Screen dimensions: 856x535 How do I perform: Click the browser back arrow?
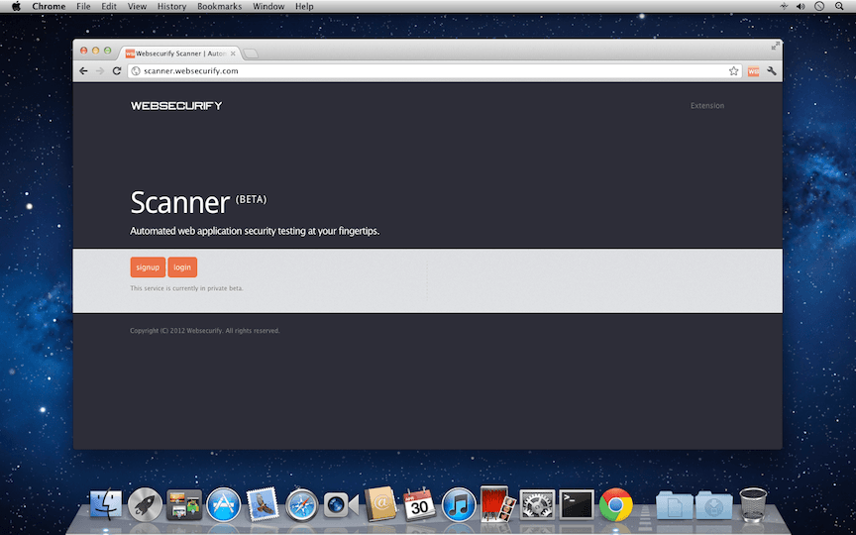(83, 71)
